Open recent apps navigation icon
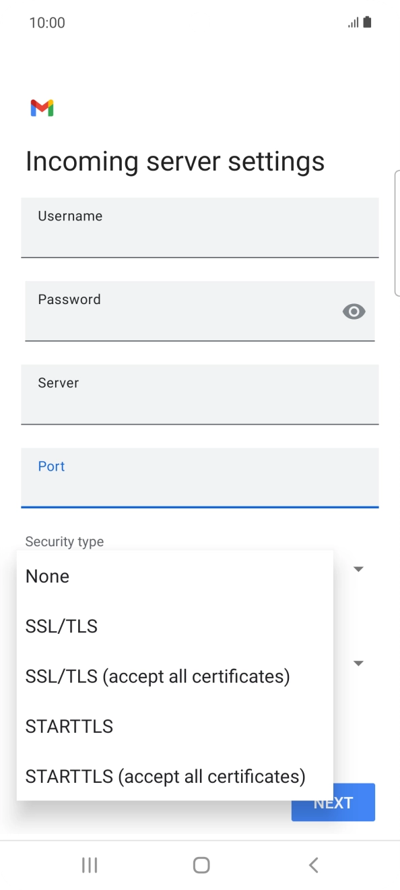400x890 pixels. (x=90, y=865)
